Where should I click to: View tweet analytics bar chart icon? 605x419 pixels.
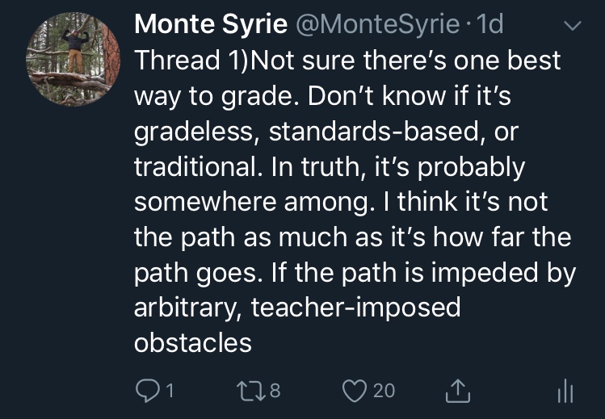pyautogui.click(x=565, y=392)
